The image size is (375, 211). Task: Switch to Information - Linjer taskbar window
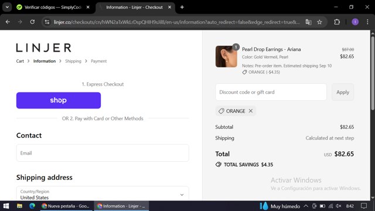coord(121,206)
